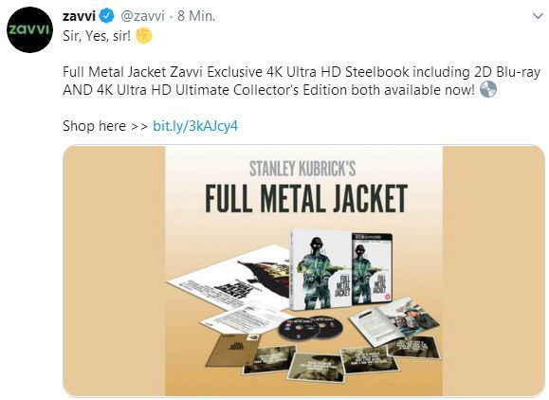Click the Stanley Kubrick's heading text
549x400 pixels.
[302, 169]
